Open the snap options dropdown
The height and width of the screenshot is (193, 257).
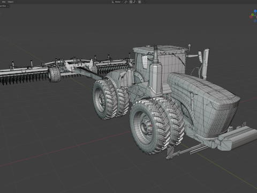(135, 2)
